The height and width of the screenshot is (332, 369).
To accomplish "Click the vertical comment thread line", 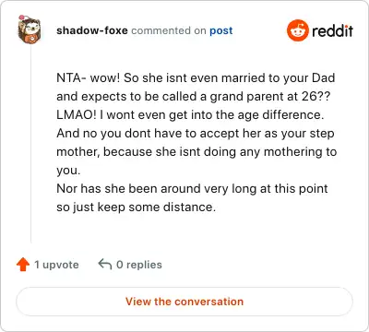I will [31, 143].
